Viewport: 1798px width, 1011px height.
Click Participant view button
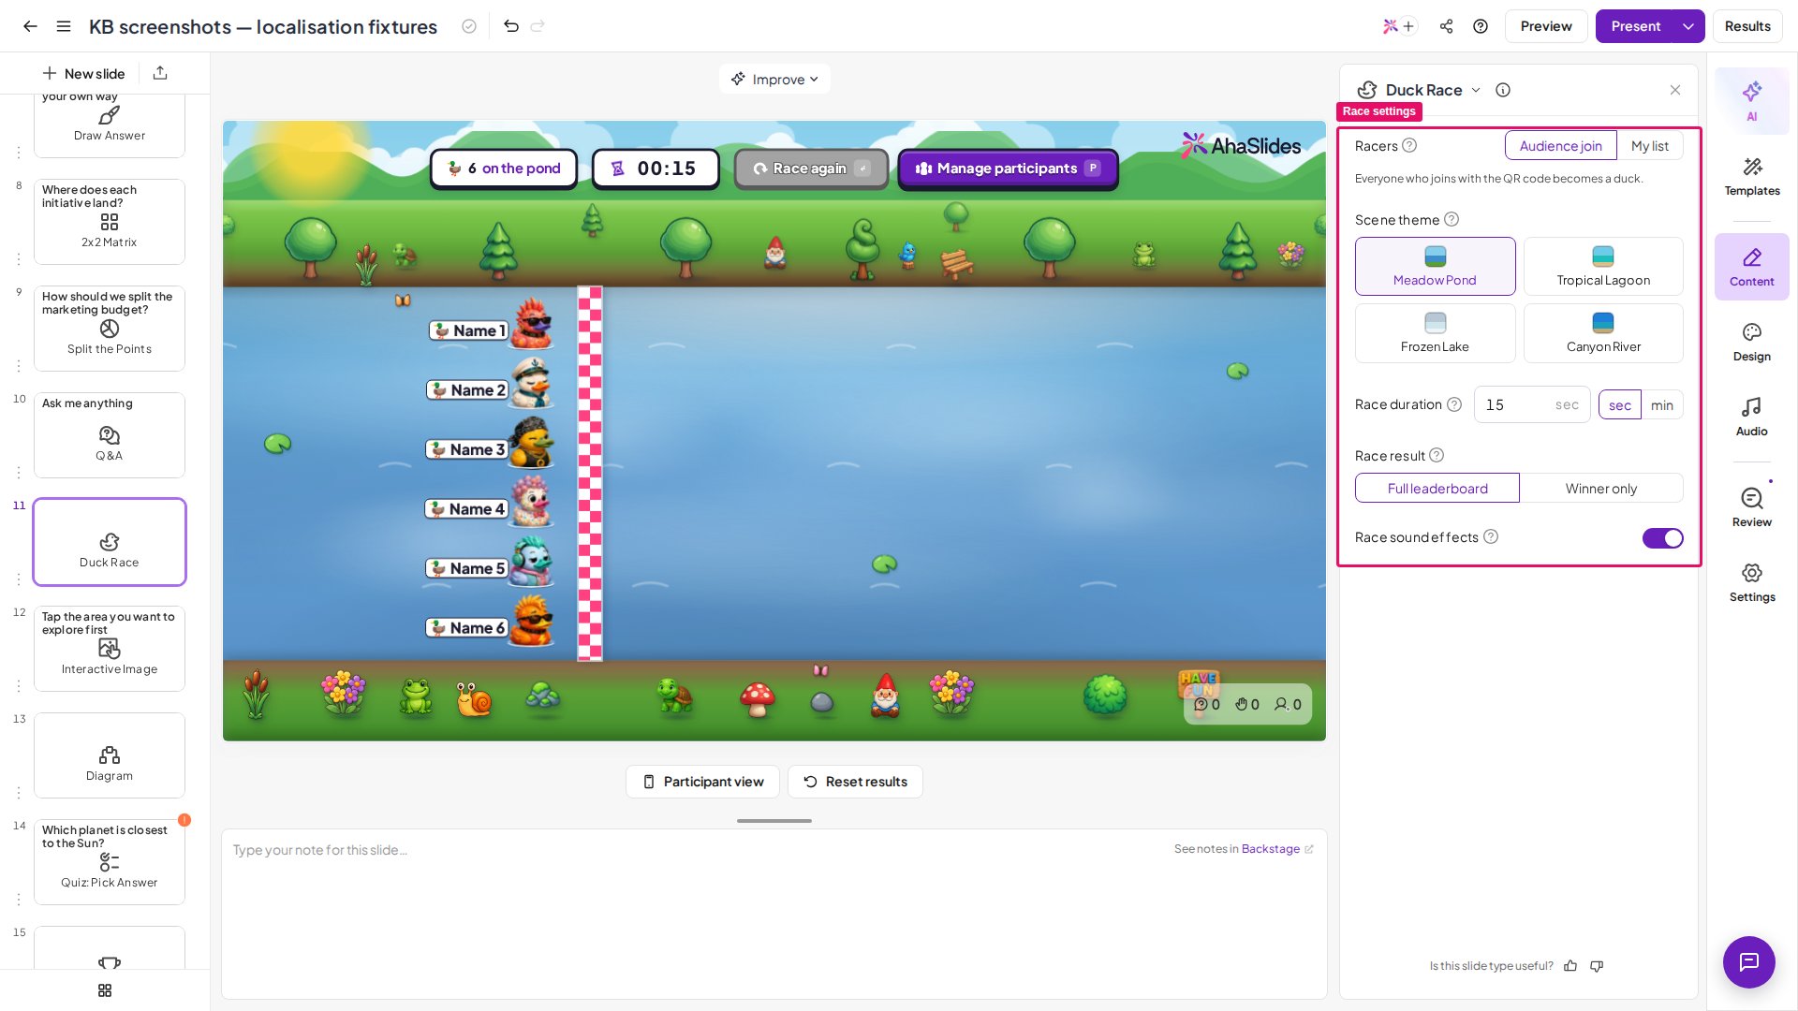[702, 782]
